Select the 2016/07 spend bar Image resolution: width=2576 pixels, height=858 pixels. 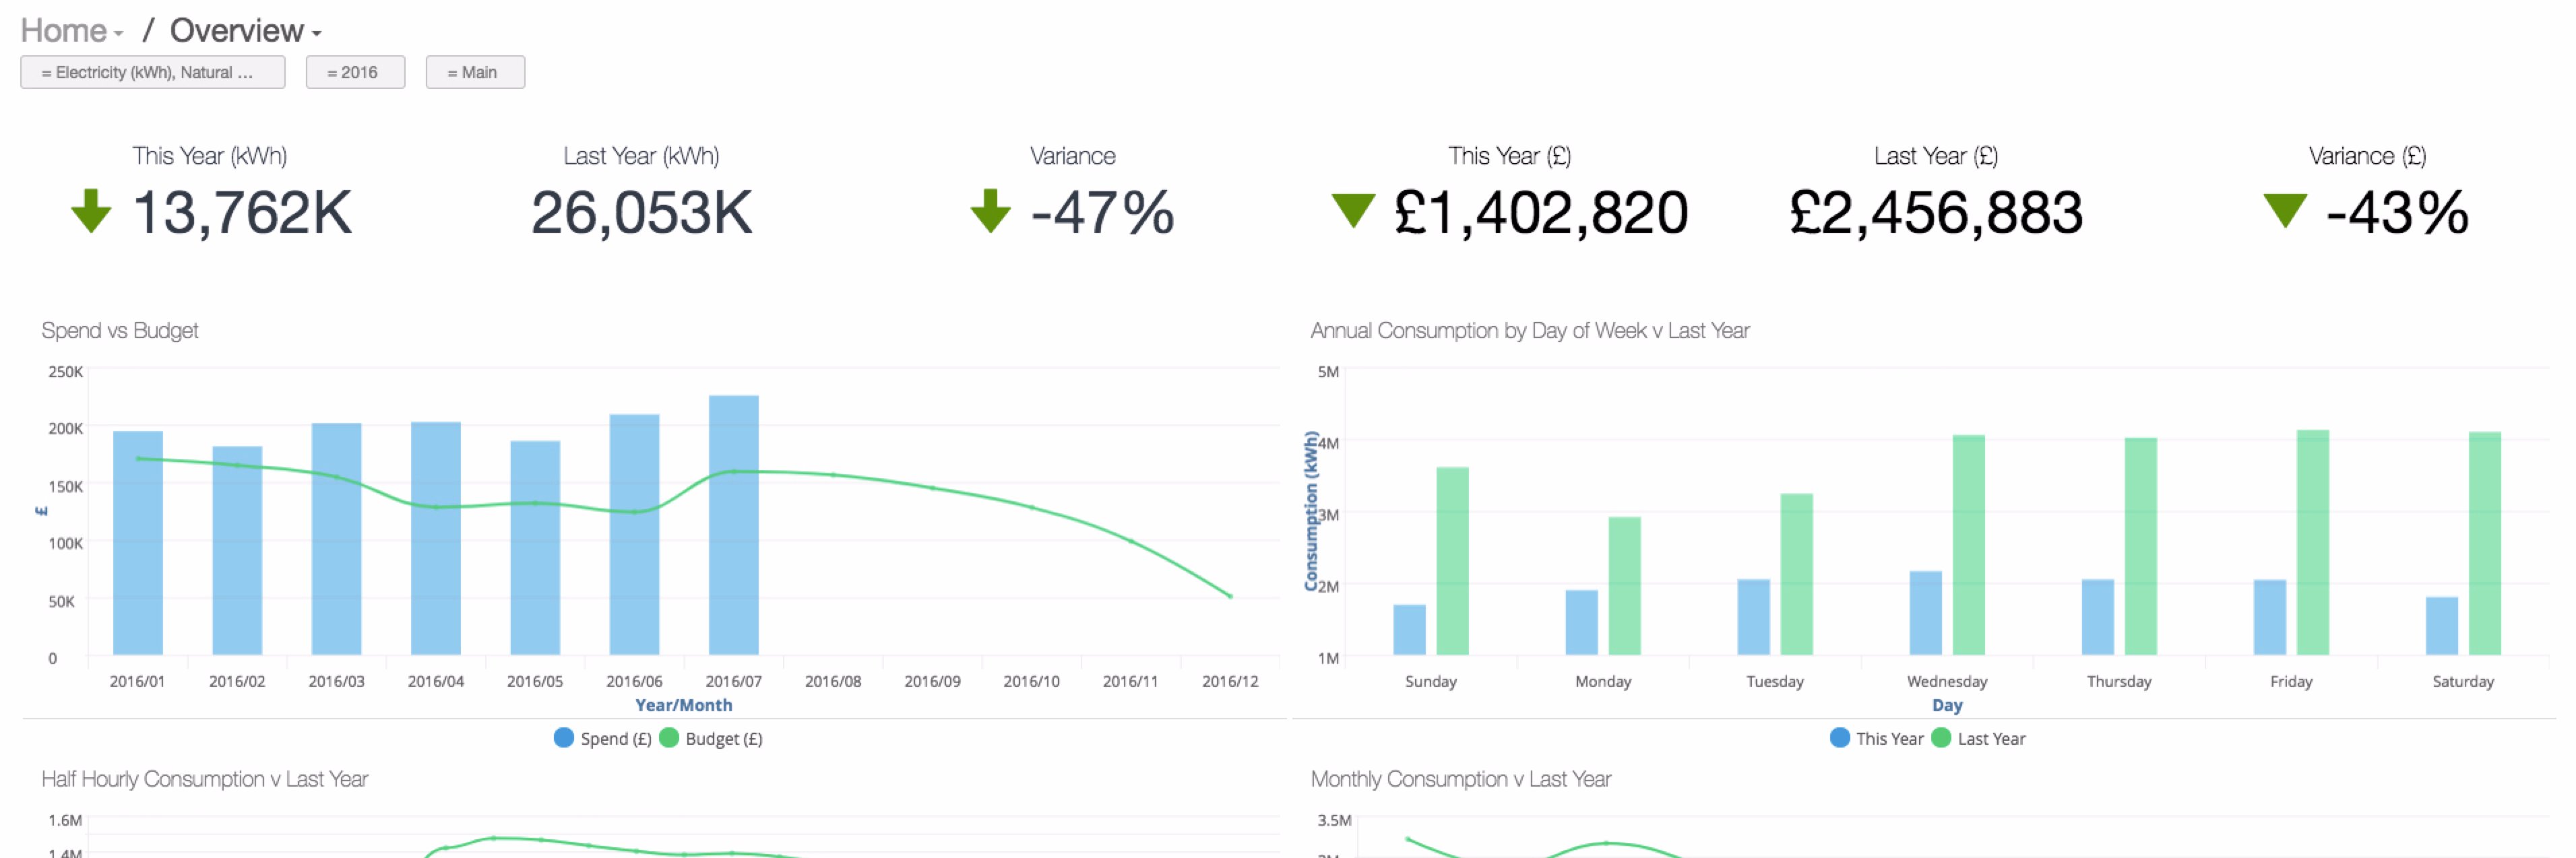click(x=734, y=525)
